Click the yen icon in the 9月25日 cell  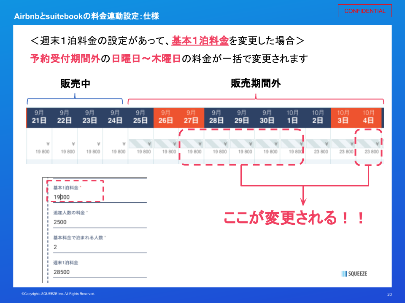(x=149, y=144)
